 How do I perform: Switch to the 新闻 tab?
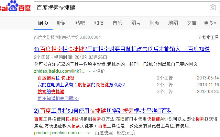point(62,23)
